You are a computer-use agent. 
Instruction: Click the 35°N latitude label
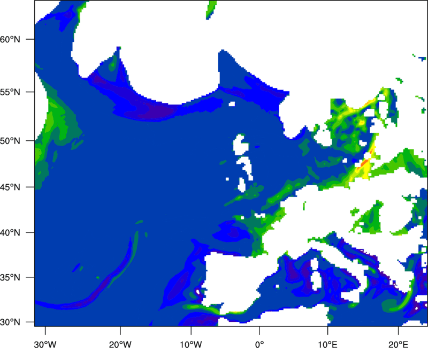pyautogui.click(x=10, y=277)
